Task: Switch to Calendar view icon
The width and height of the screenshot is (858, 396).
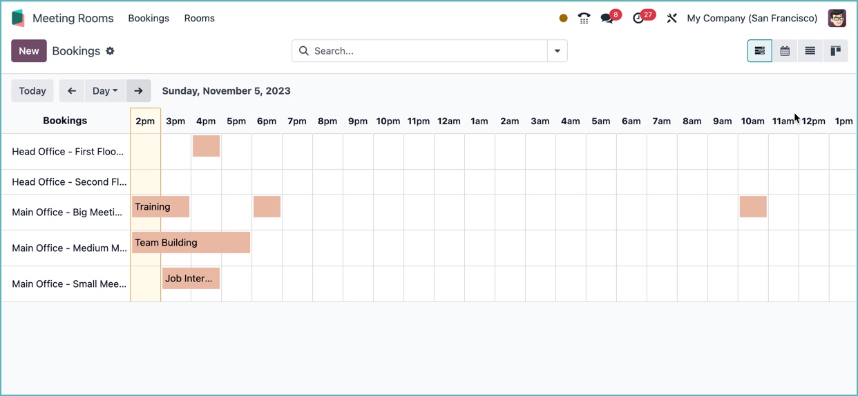Action: pyautogui.click(x=785, y=51)
